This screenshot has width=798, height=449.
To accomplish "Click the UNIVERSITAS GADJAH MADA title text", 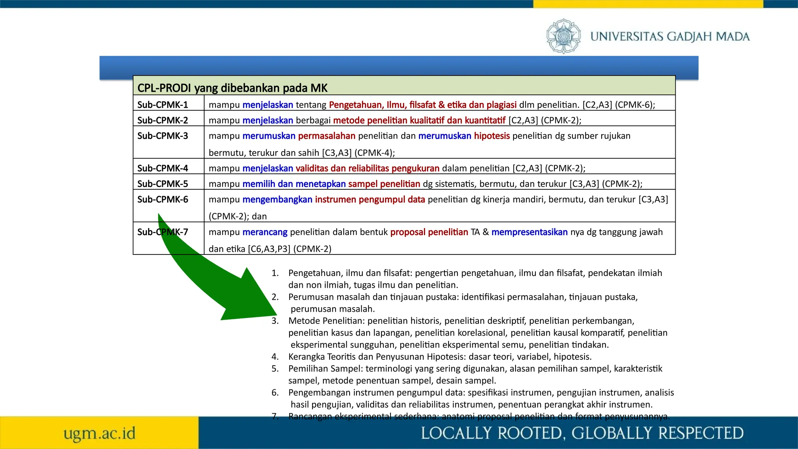I will (x=670, y=37).
